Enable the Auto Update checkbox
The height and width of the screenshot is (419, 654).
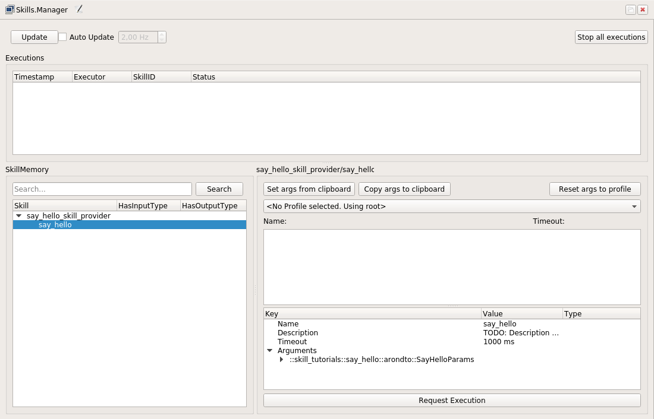tap(62, 37)
